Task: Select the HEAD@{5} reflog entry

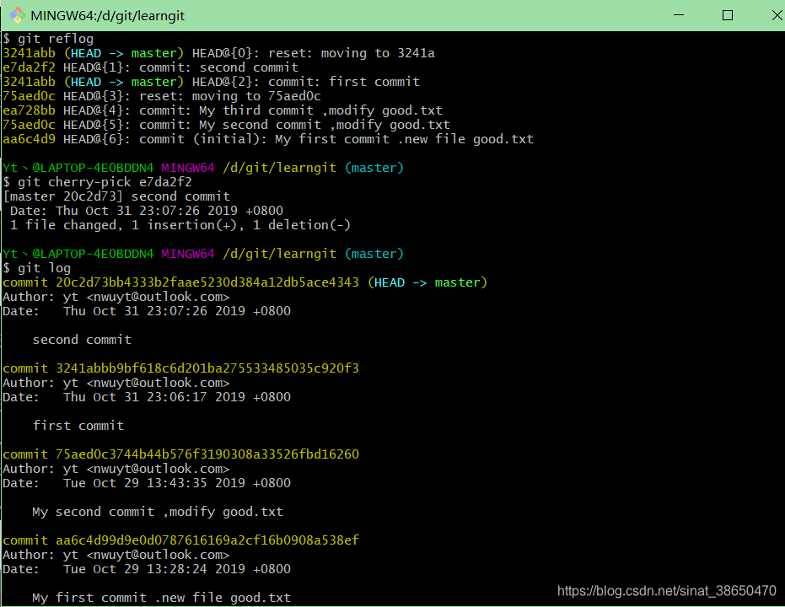Action: click(226, 125)
